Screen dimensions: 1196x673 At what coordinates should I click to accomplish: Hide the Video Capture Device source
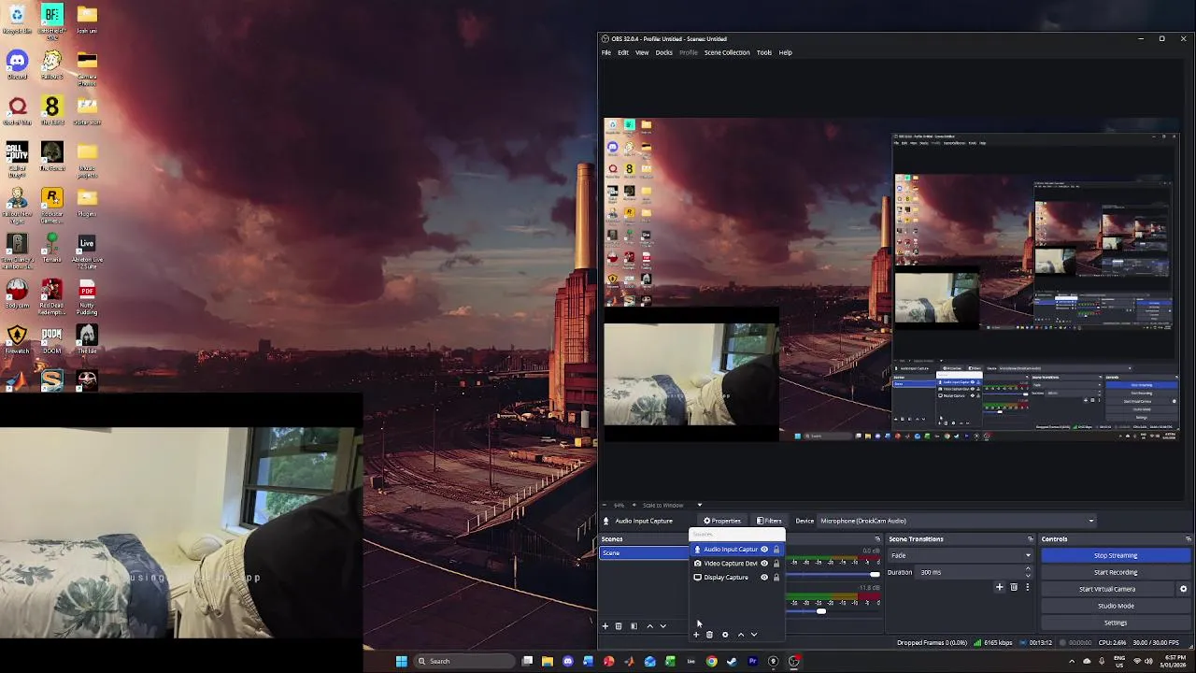tap(764, 564)
